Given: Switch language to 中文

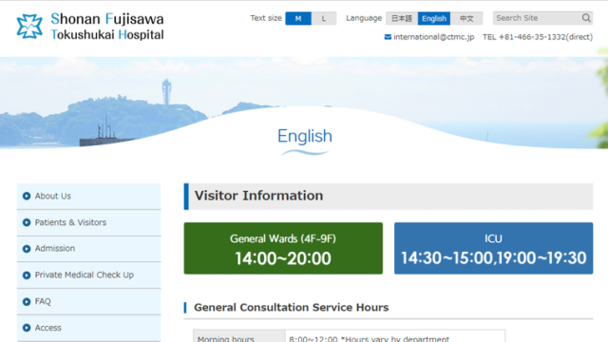Looking at the screenshot, I should click(x=466, y=18).
